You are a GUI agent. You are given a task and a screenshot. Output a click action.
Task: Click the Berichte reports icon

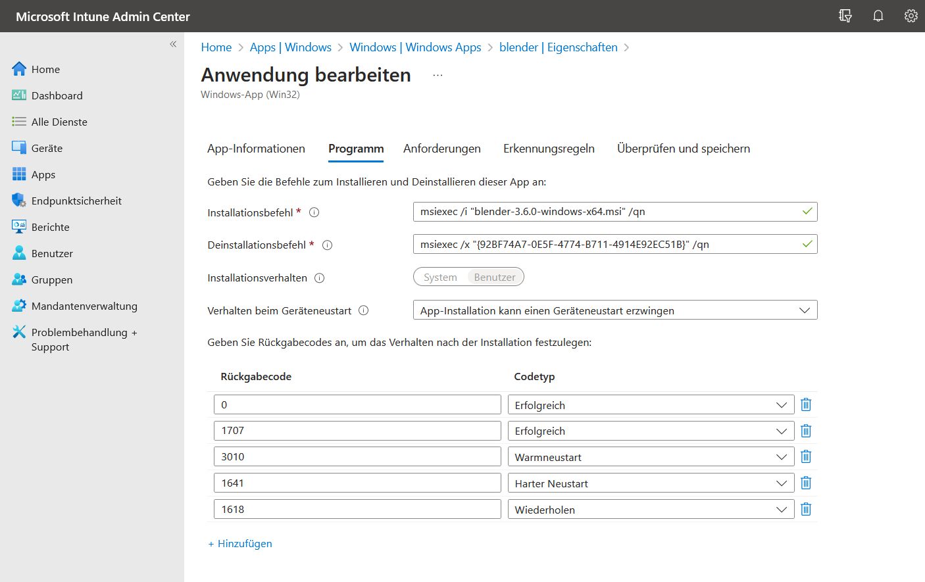pos(19,227)
